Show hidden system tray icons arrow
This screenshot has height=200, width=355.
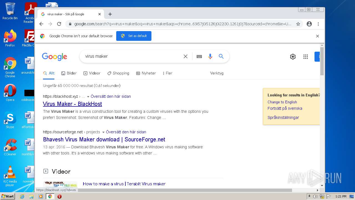pyautogui.click(x=309, y=196)
